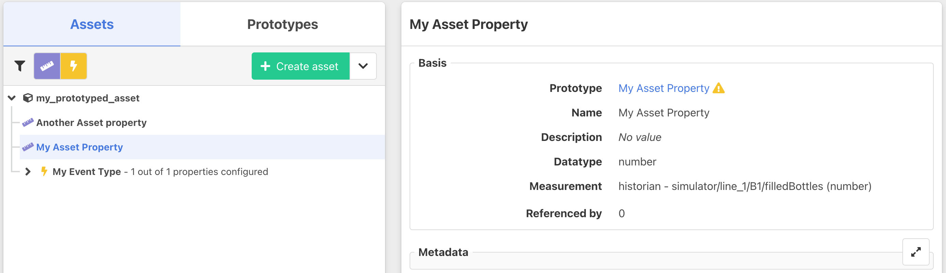946x273 pixels.
Task: Click the Description 'No value' text
Action: (x=640, y=137)
